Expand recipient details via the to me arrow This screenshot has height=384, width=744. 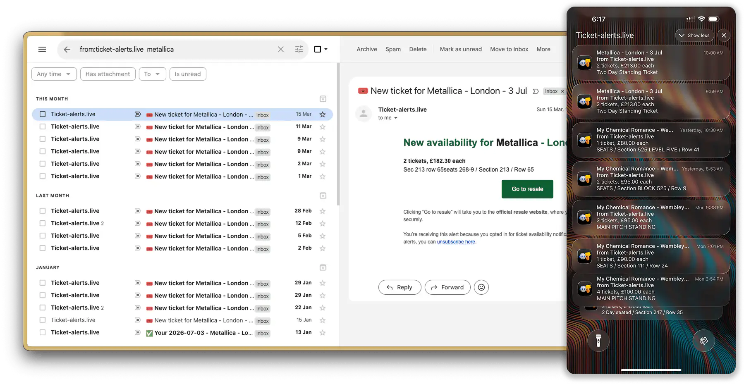coord(396,118)
